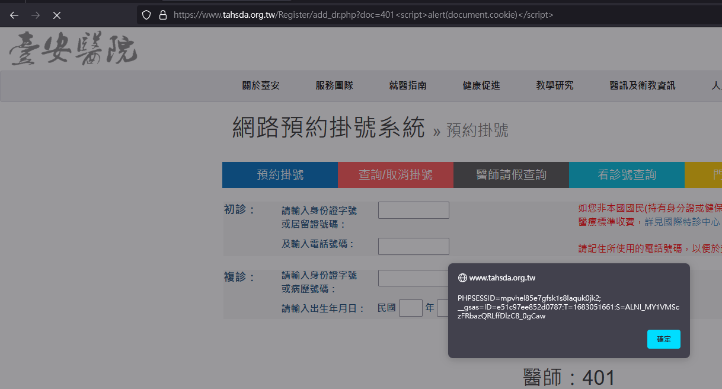Viewport: 722px width, 389px height.
Task: Click the 複診 ID or chart number field
Action: pyautogui.click(x=414, y=278)
